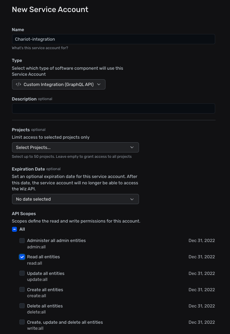
Task: Click the Name field containing Chariot-integration
Action: [113, 39]
